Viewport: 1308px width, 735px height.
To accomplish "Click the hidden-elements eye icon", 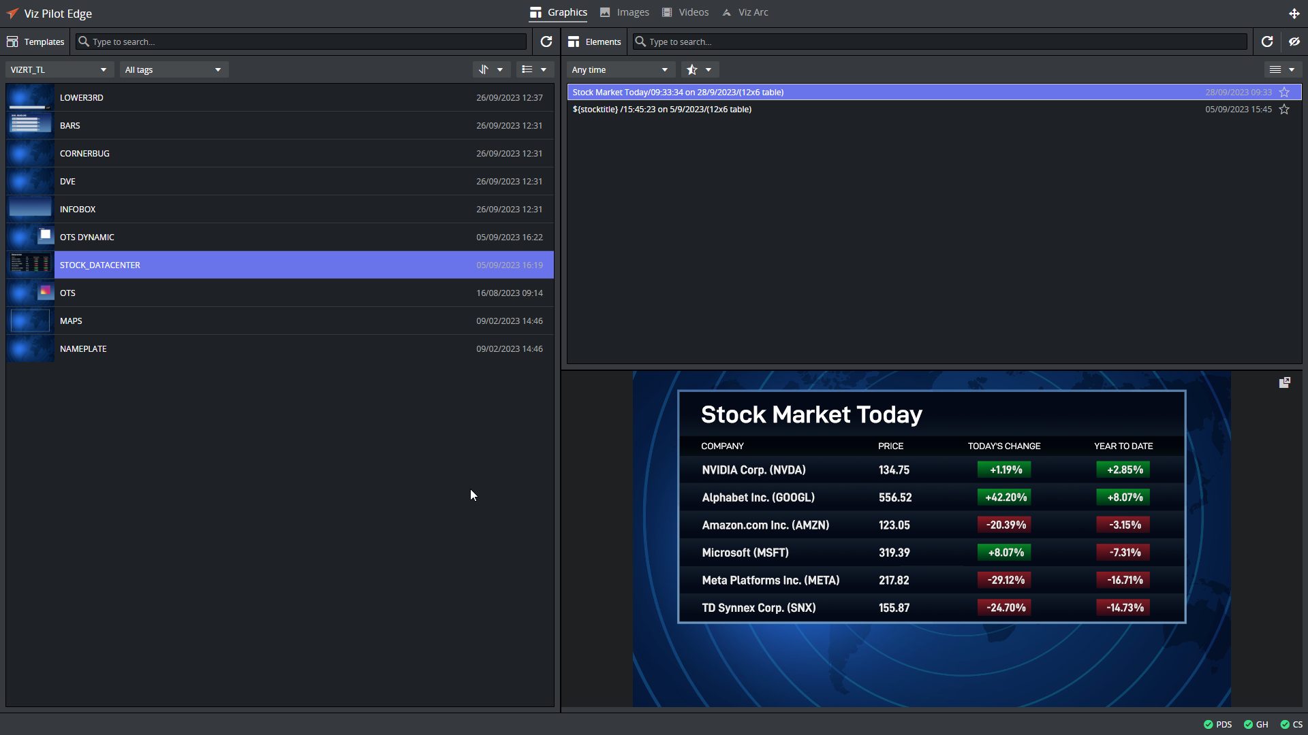I will [1294, 42].
